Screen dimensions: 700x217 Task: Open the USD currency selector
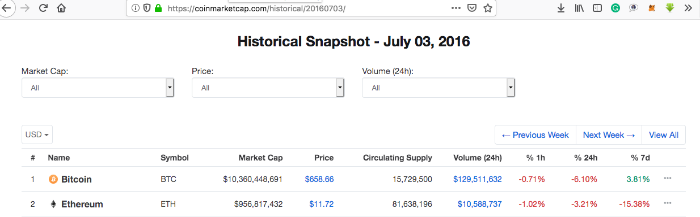coord(37,134)
